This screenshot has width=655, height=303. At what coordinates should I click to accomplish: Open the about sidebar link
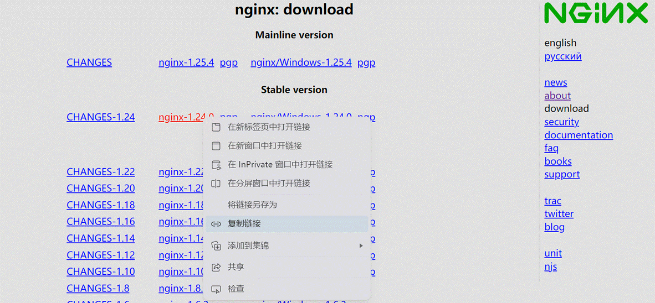[557, 96]
